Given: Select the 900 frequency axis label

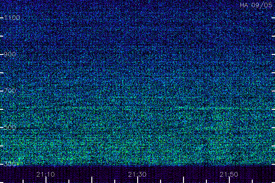Looking at the screenshot, I should point(10,54).
